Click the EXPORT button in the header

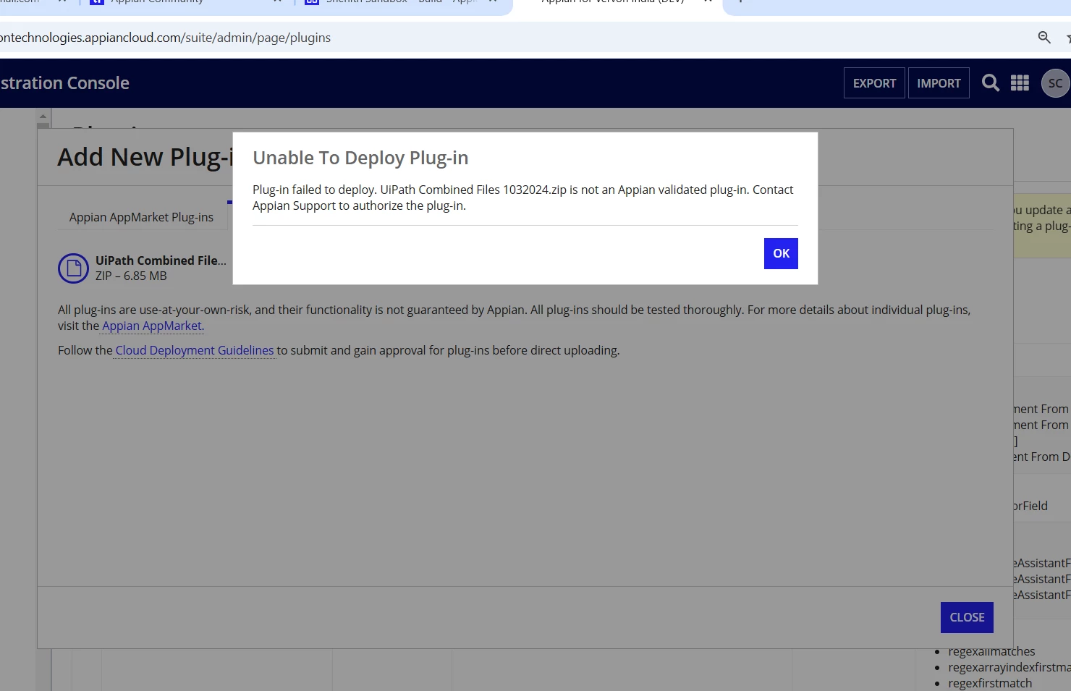coord(874,83)
